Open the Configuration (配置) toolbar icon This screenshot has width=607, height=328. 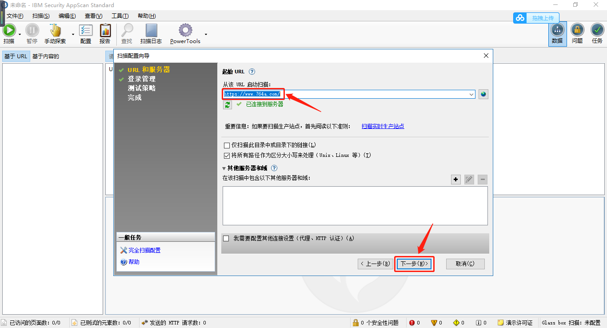(x=86, y=30)
